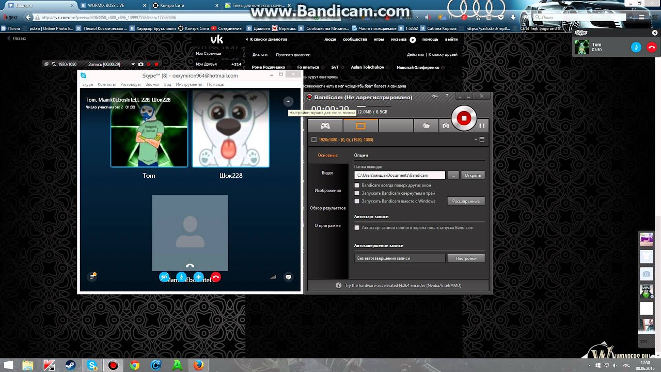The height and width of the screenshot is (372, 661).
Task: Click VK music play button
Action: 413,39
